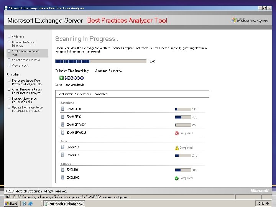Click the EXEUR01 progress bar
Viewport: 276px width, 207px height.
[x=183, y=170]
